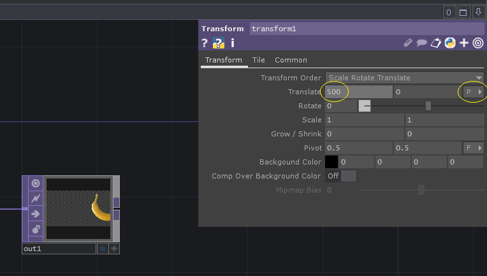Open operator help question mark icon

pos(205,43)
